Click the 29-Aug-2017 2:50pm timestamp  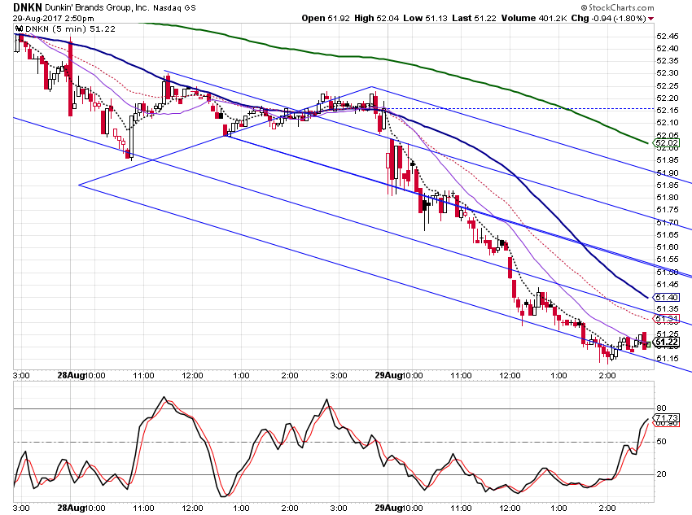point(54,19)
